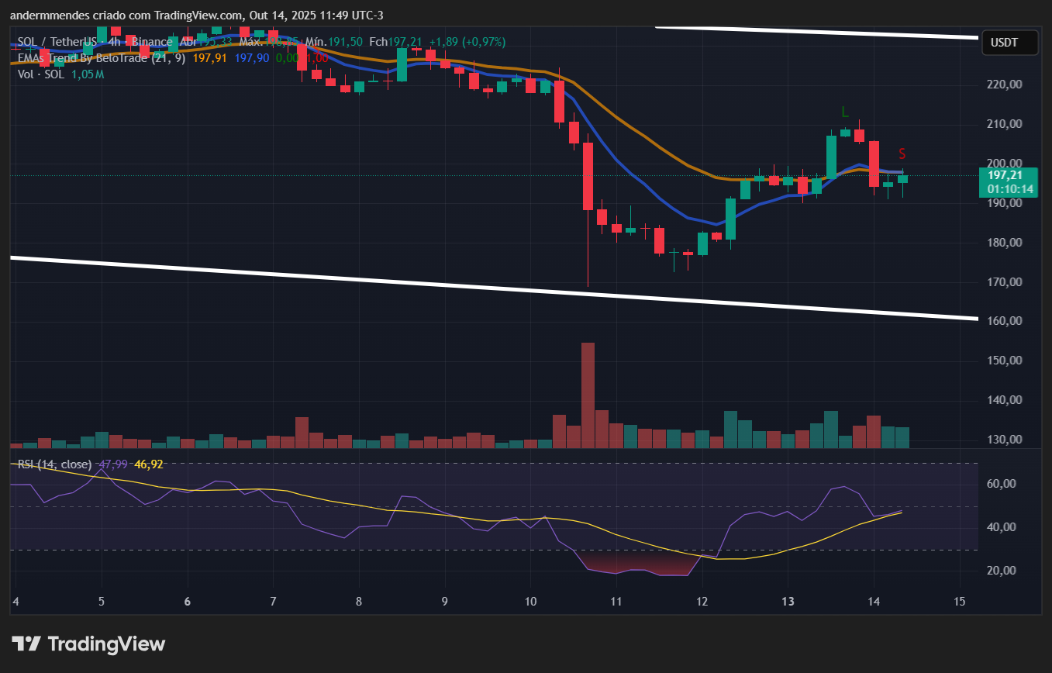Click the blue EMA value 197,90
This screenshot has height=673, width=1052.
tap(252, 58)
